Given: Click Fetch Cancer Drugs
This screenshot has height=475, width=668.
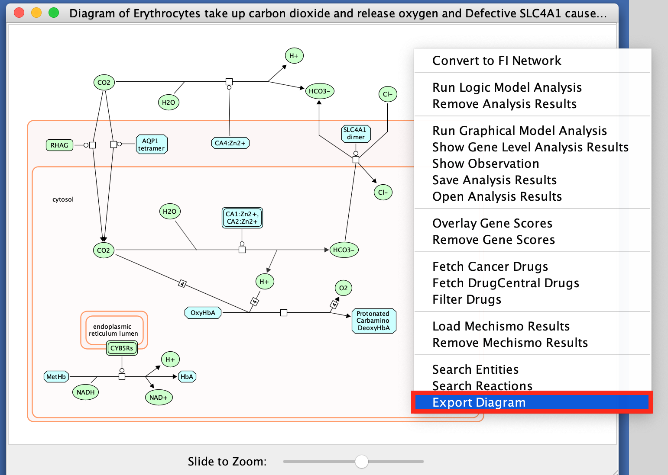Looking at the screenshot, I should click(x=533, y=266).
